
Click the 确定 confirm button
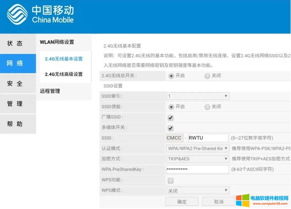(x=182, y=201)
